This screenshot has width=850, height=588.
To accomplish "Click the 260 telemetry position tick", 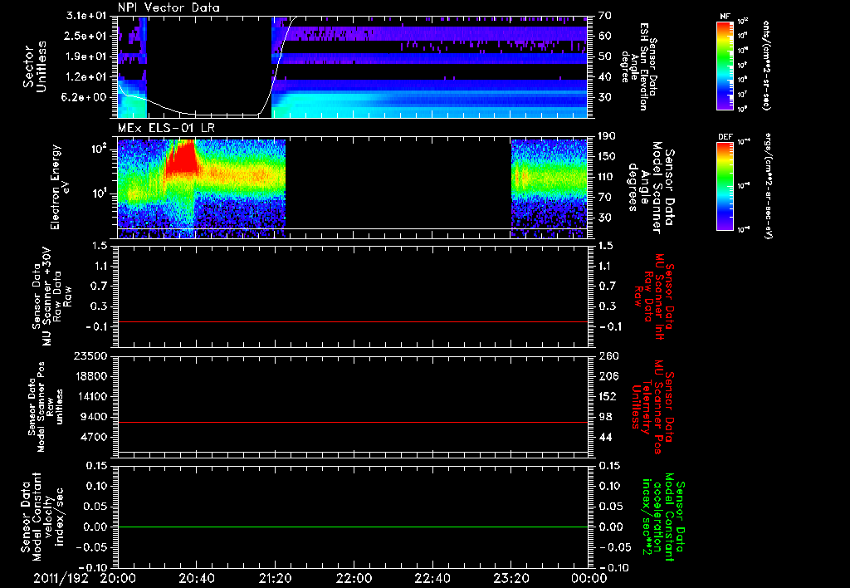I will 608,356.
